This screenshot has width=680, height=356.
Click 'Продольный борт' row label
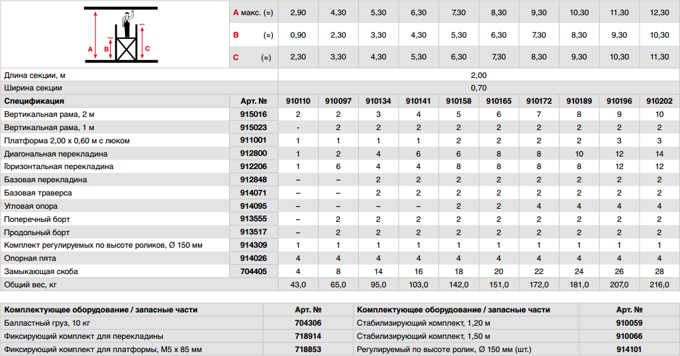coord(37,232)
